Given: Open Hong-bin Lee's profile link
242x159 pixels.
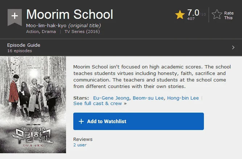Looking at the screenshot, I should 183,98.
